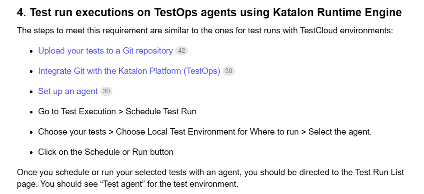
Task: Click the bullet point before Integrate Git link
Action: (31, 72)
